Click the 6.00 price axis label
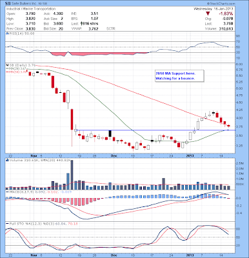 (240, 64)
